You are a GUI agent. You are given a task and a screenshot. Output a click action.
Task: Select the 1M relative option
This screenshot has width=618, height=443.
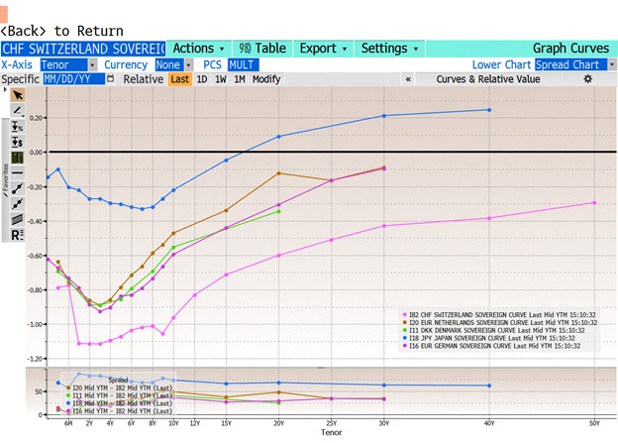240,79
